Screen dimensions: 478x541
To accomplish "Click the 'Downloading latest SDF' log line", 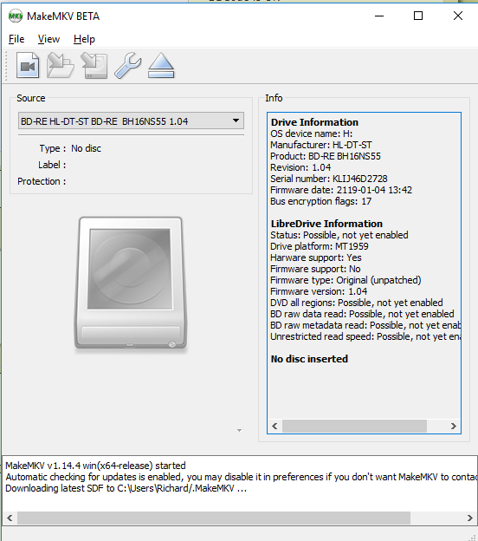I will click(x=126, y=489).
